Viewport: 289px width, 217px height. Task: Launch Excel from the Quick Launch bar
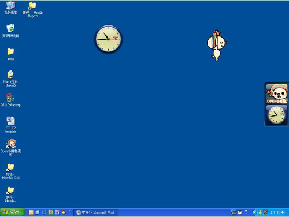pyautogui.click(x=50, y=212)
